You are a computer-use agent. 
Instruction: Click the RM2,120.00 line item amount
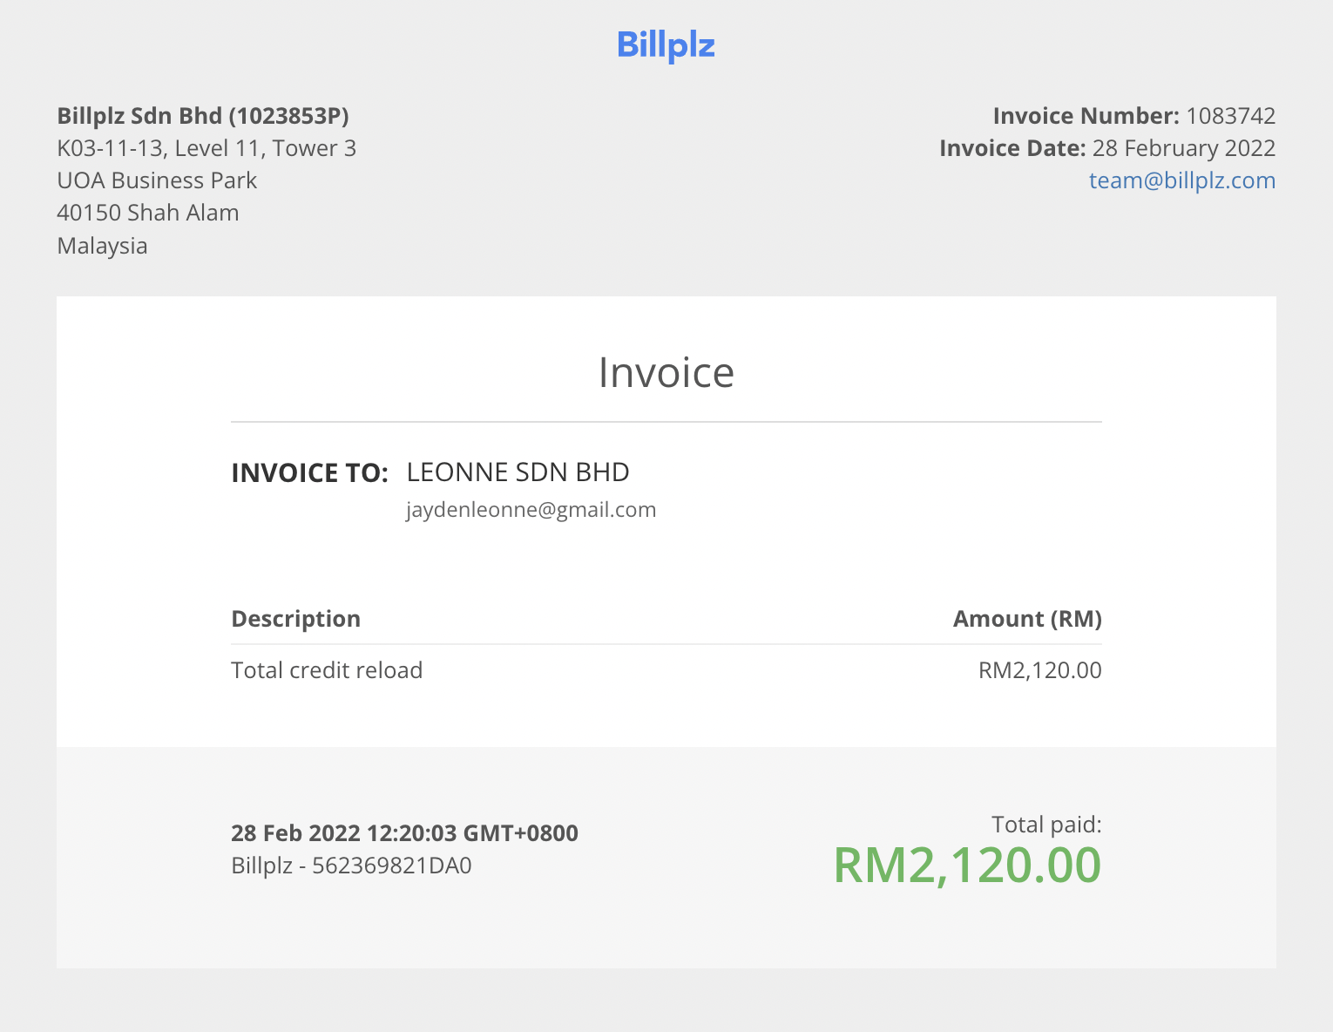[x=1040, y=670]
